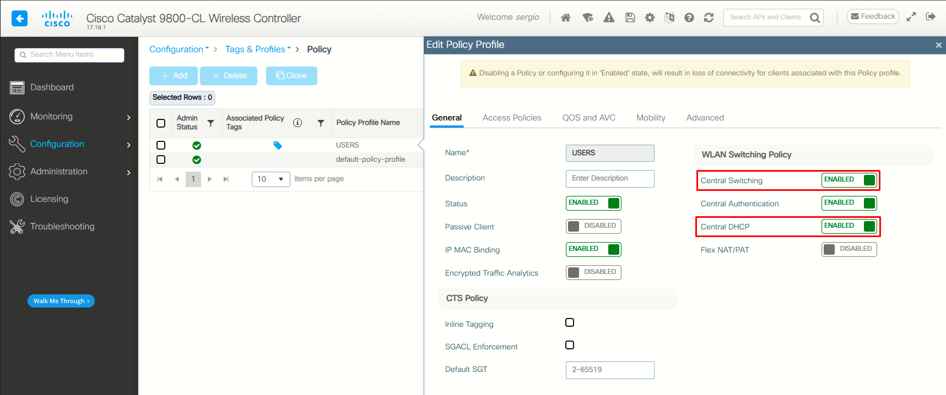The width and height of the screenshot is (946, 395).
Task: Toggle the Status switch
Action: click(x=593, y=203)
